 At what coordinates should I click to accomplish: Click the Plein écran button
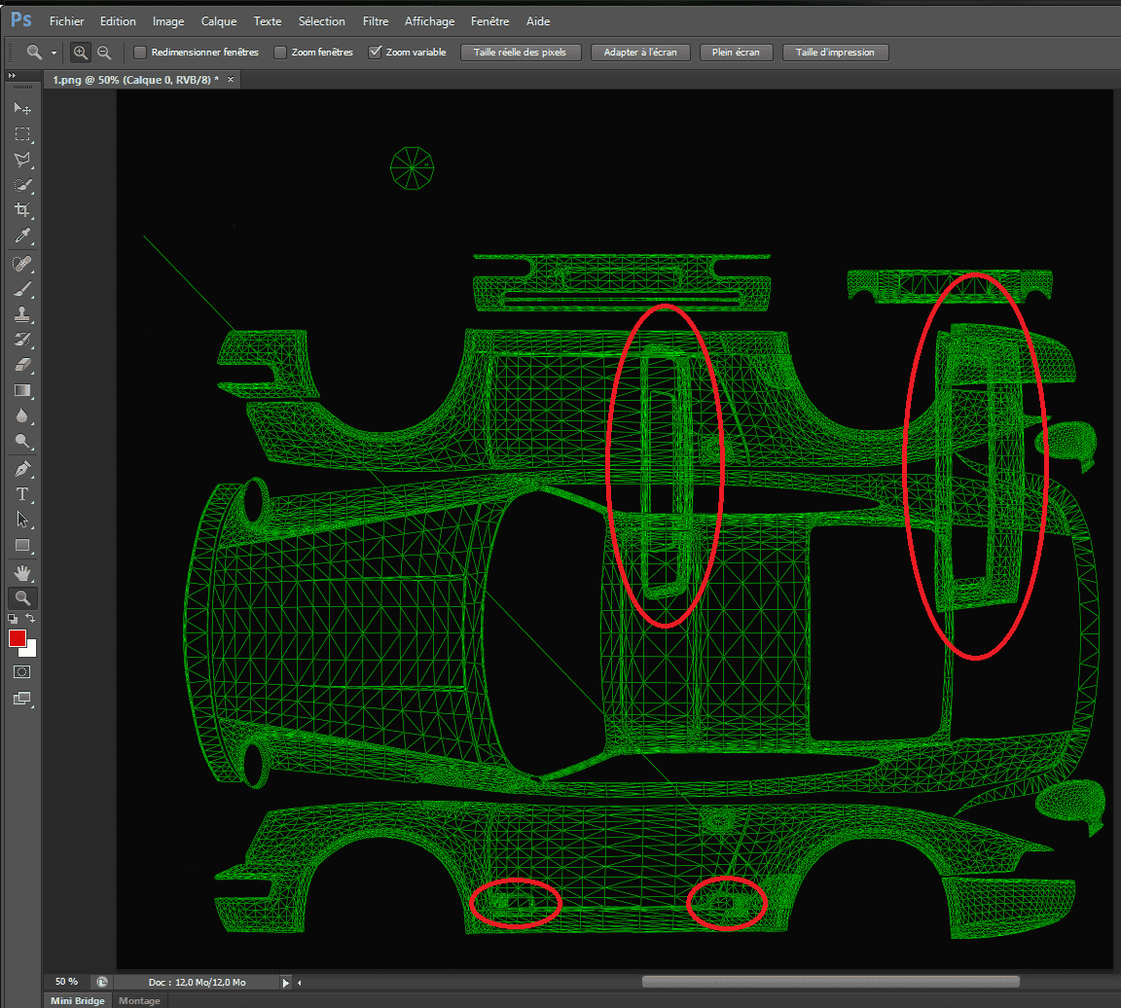coord(737,53)
